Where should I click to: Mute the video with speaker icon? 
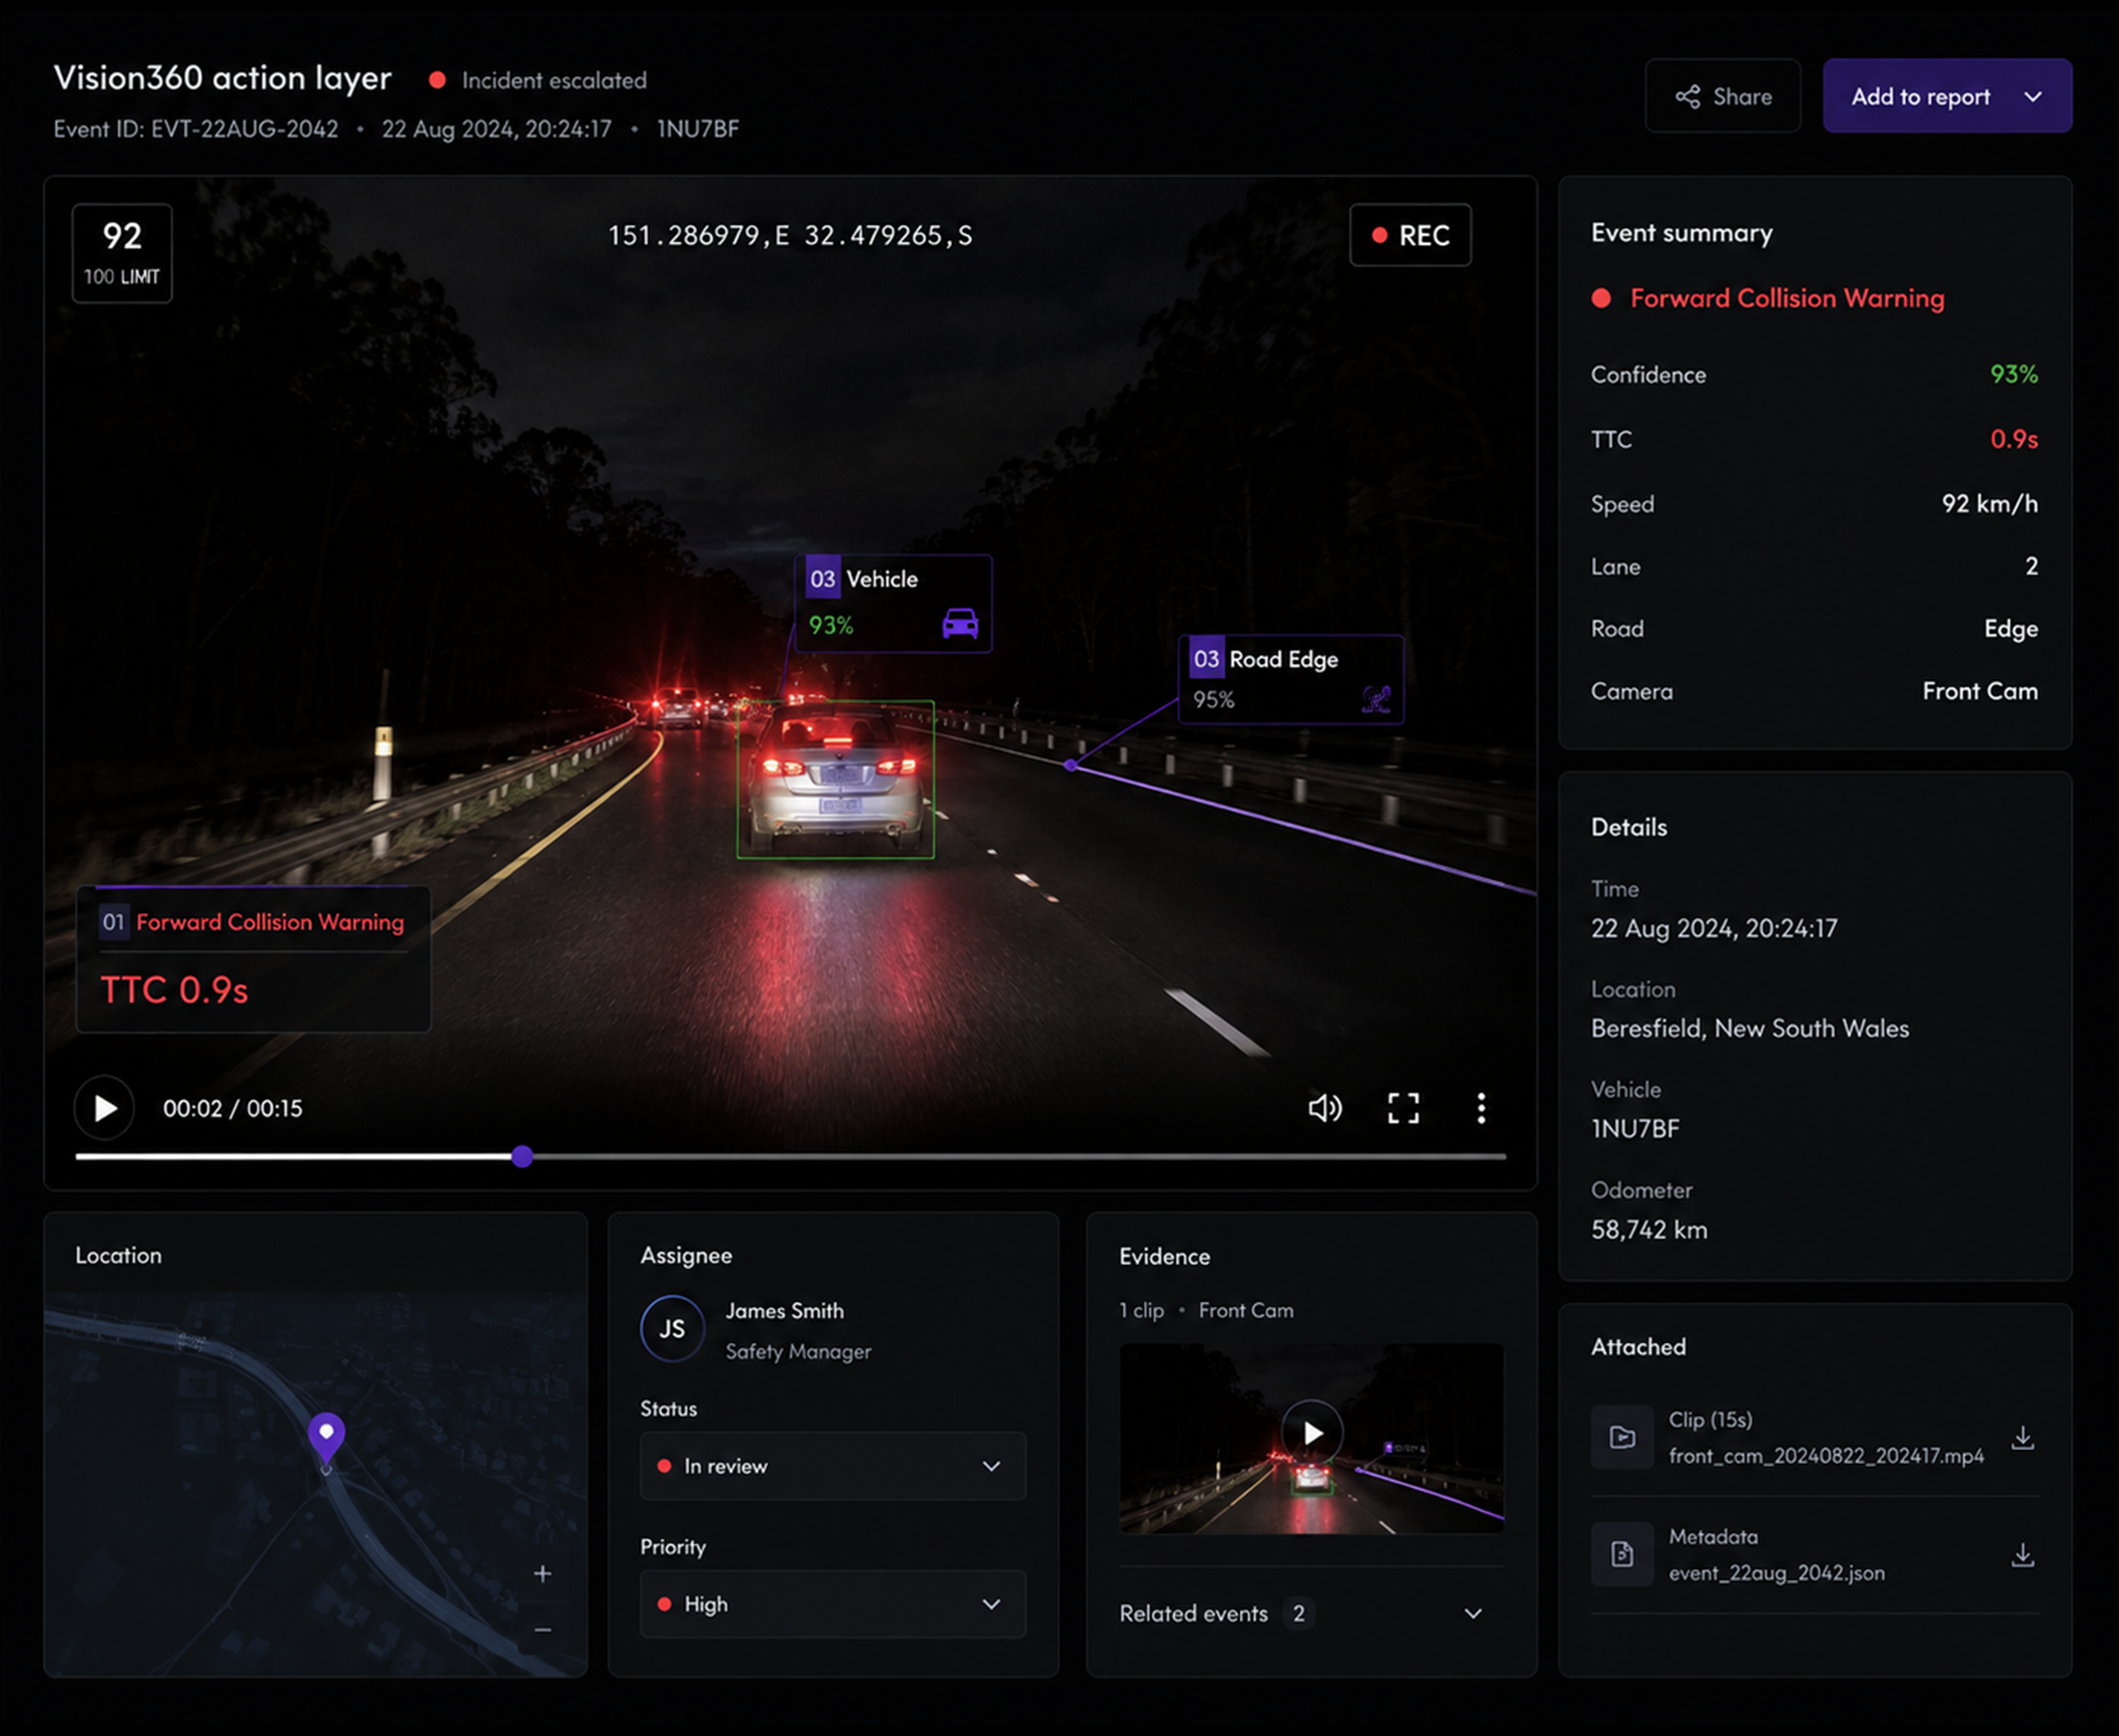[x=1325, y=1108]
